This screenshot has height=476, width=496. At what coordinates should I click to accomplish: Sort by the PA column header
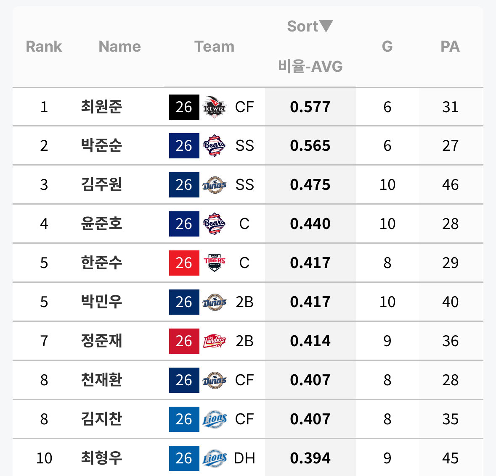pos(450,47)
